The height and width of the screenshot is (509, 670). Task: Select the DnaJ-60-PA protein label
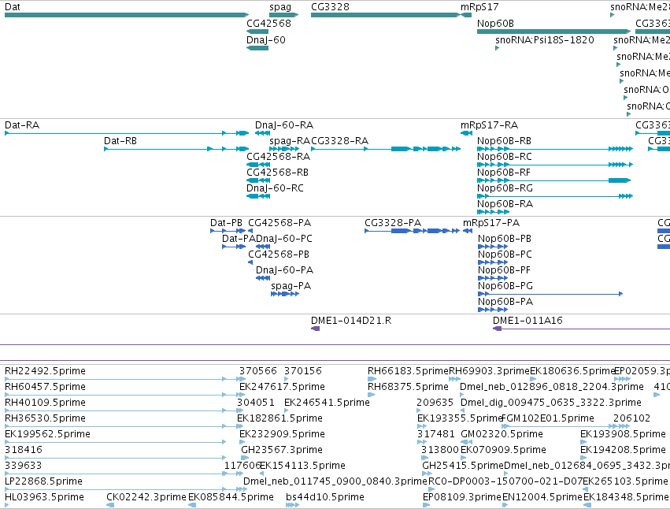(284, 270)
